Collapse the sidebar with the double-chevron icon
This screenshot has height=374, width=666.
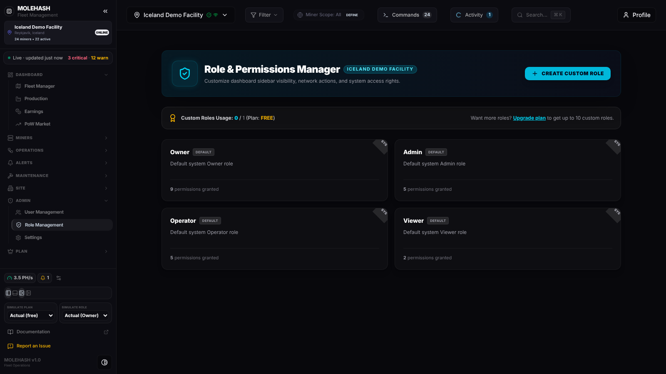click(x=105, y=11)
